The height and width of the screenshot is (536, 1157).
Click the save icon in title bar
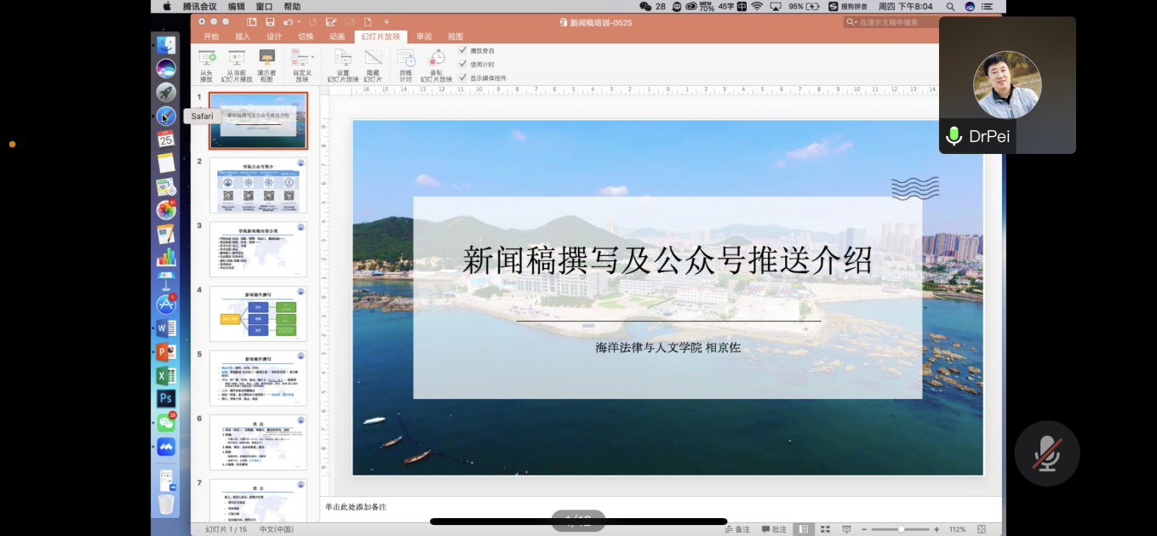(x=270, y=22)
